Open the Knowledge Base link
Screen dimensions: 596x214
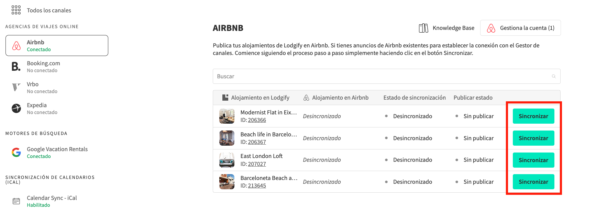click(446, 28)
